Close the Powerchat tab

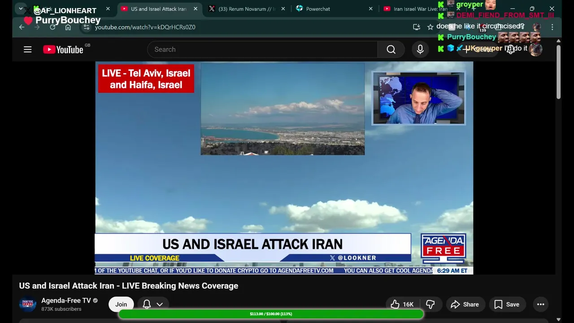coord(370,9)
